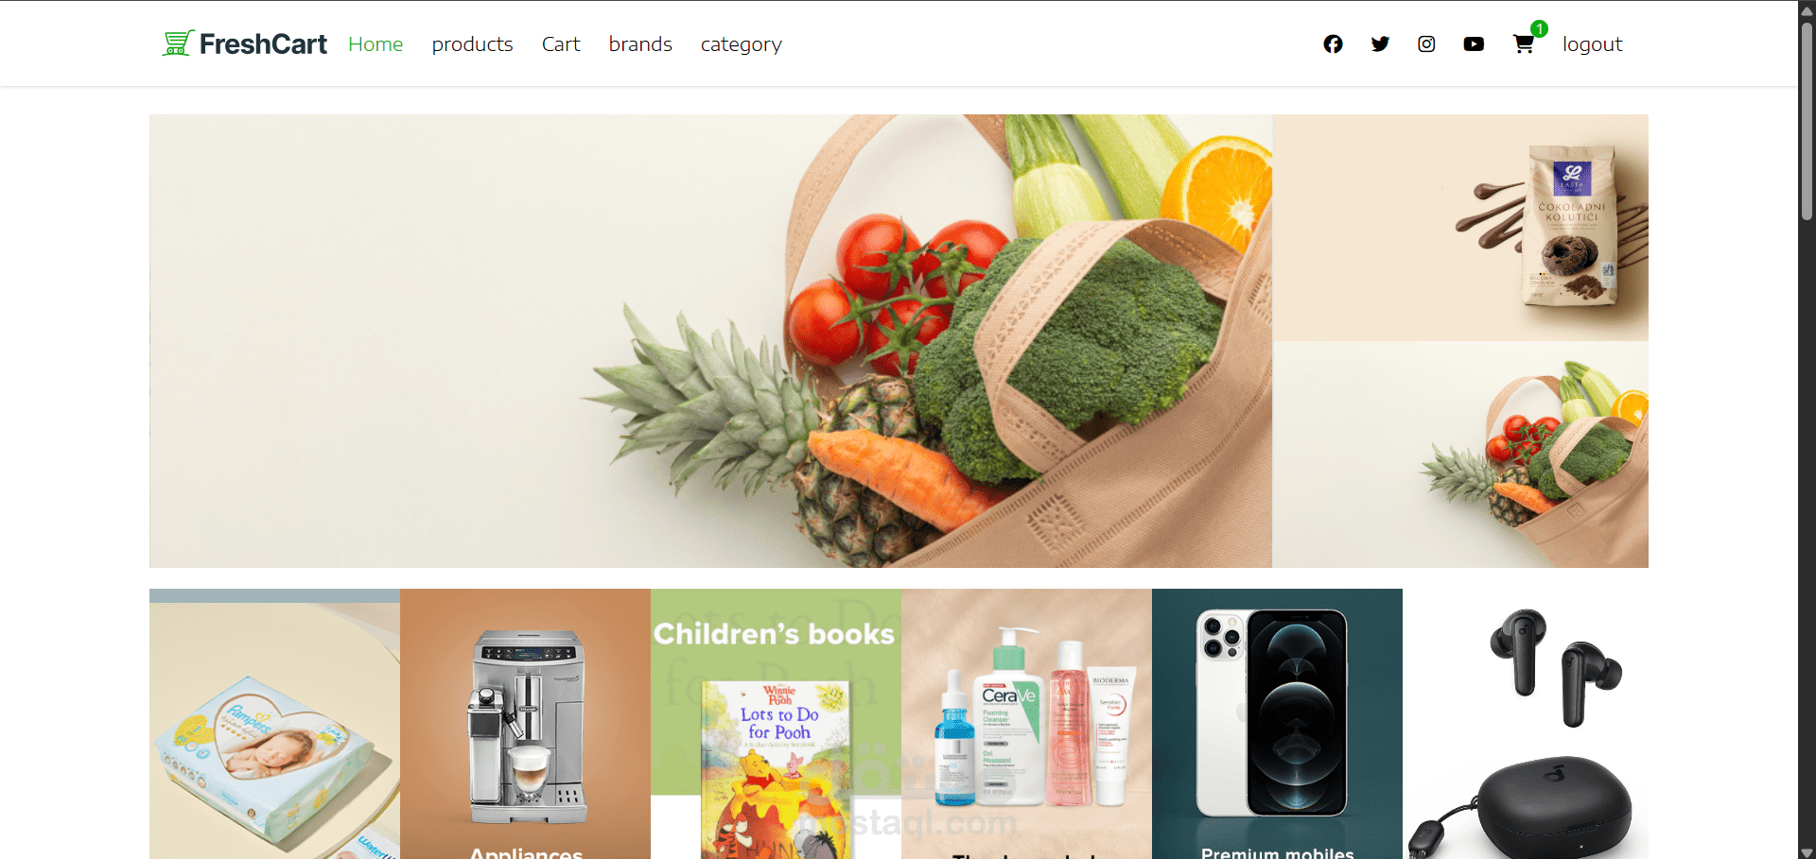Image resolution: width=1816 pixels, height=859 pixels.
Task: Open the Pampers baby category tile
Action: 274,724
